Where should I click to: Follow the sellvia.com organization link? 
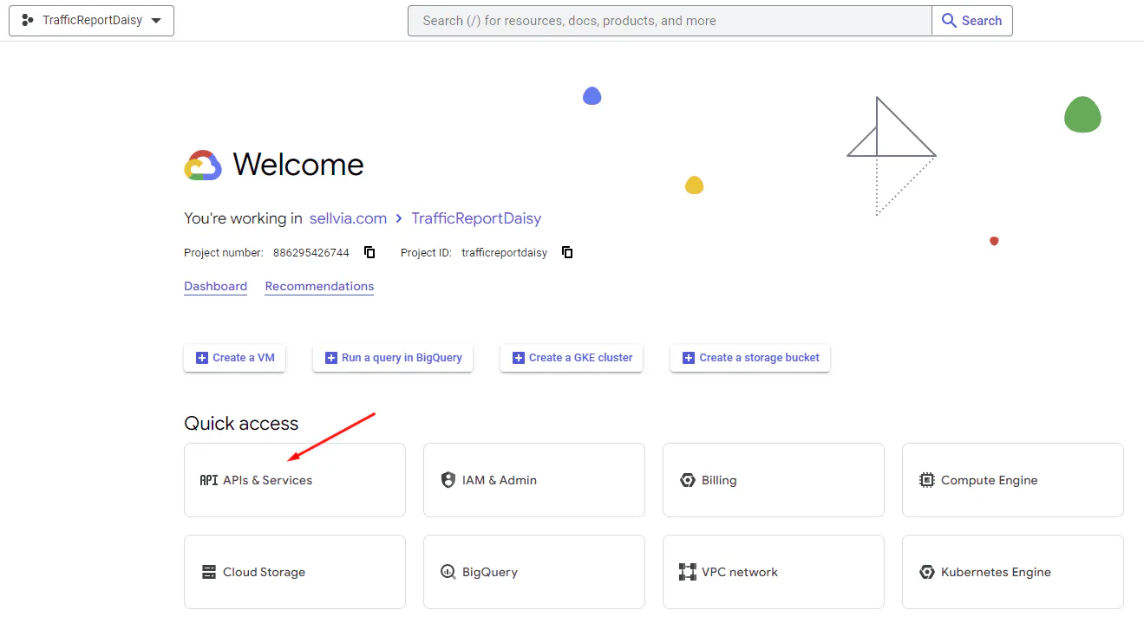[348, 218]
